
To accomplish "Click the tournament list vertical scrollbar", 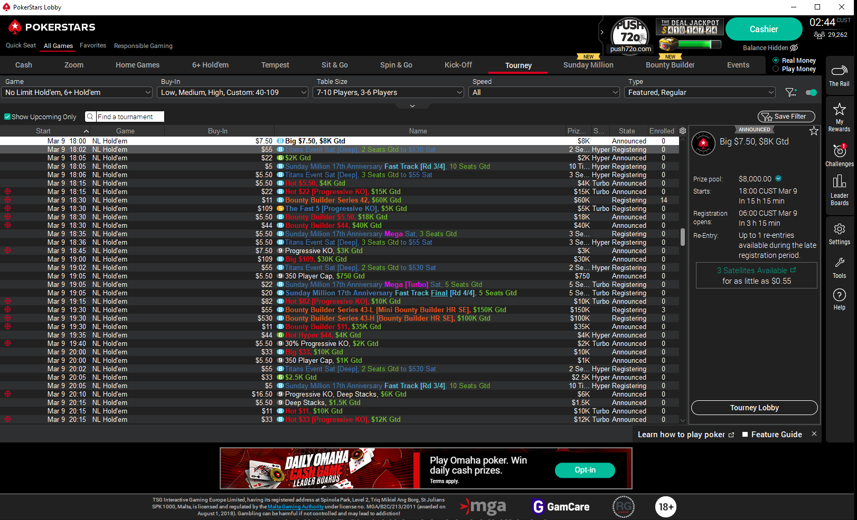I will (682, 236).
